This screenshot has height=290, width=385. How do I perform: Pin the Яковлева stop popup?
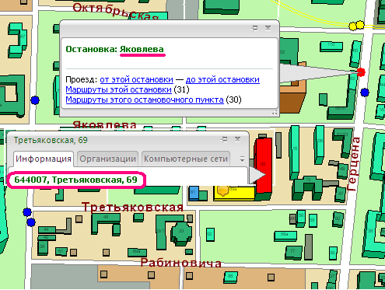point(254,28)
